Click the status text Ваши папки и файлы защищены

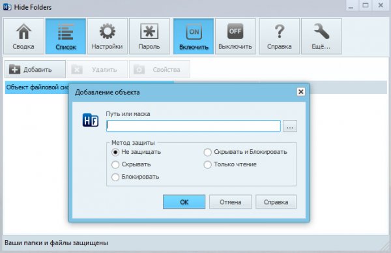click(56, 243)
